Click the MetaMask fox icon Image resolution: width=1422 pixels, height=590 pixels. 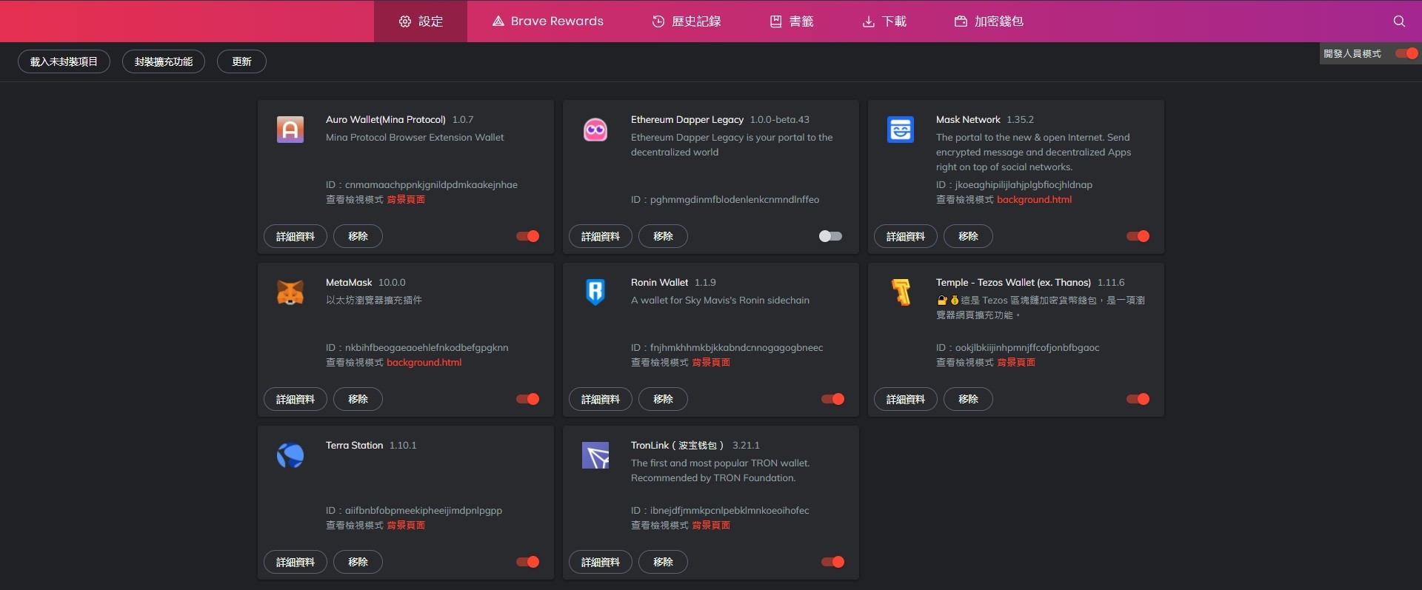290,292
